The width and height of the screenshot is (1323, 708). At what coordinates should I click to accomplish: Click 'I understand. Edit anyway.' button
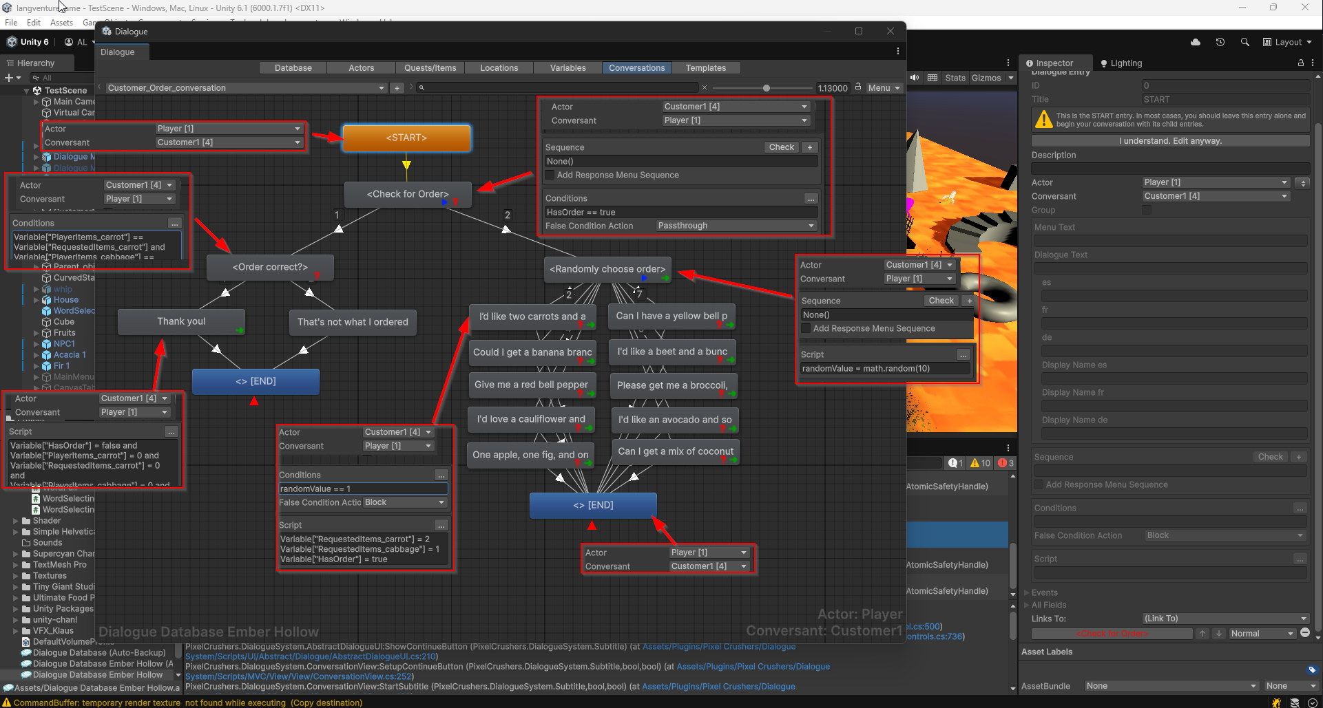[1170, 141]
